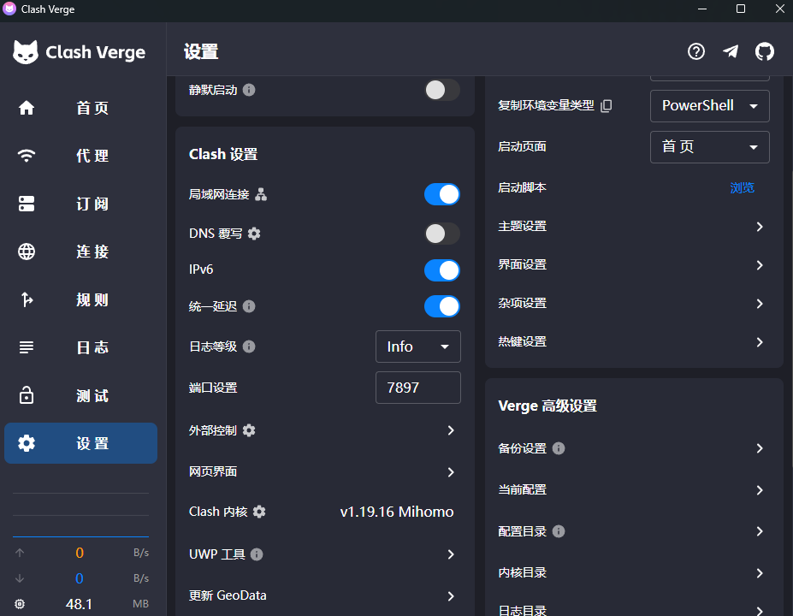Open the 日志等级 Info dropdown
The width and height of the screenshot is (793, 616).
click(x=417, y=346)
